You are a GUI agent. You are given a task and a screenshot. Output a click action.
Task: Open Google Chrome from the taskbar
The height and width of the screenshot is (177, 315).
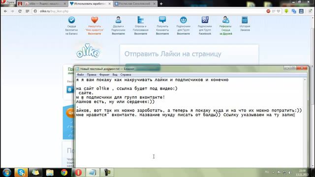[64, 173]
